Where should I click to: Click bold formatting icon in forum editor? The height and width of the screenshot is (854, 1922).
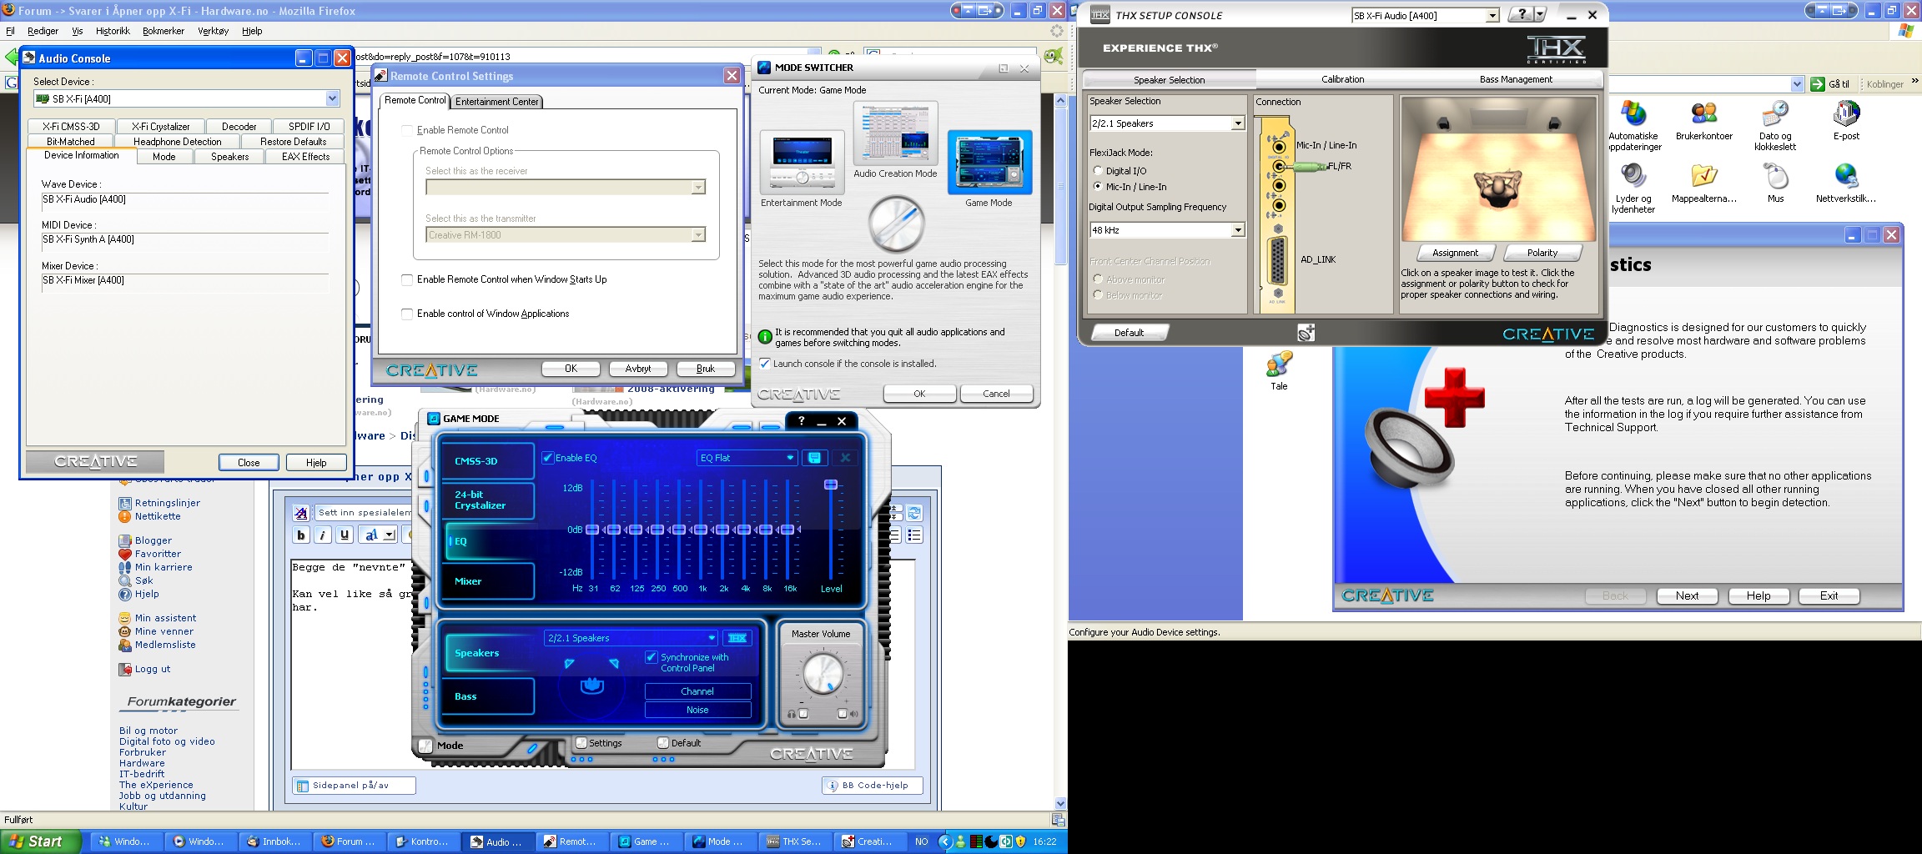[x=301, y=535]
